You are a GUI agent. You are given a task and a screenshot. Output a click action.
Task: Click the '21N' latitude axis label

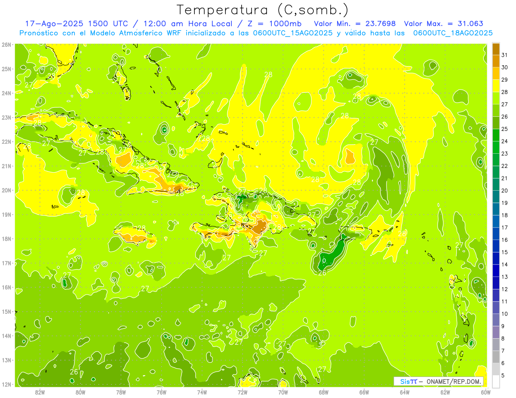tap(7, 166)
